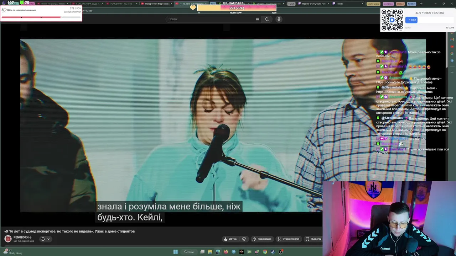Open the Marketplace bookmark
The height and width of the screenshot is (256, 456).
[x=373, y=4]
